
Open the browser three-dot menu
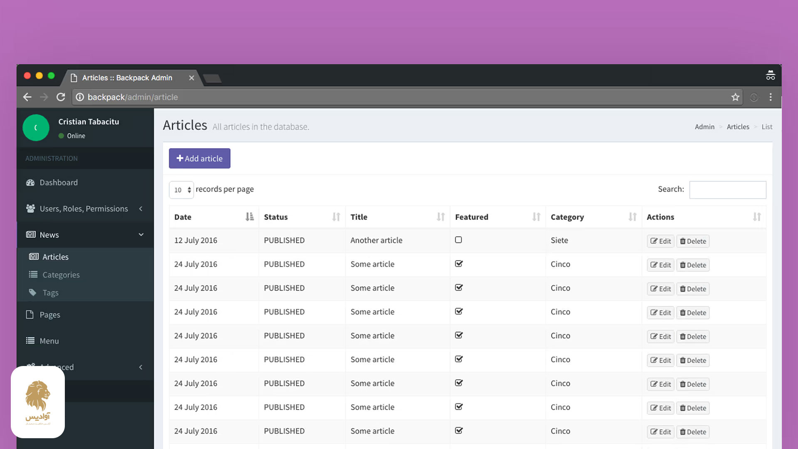point(771,97)
